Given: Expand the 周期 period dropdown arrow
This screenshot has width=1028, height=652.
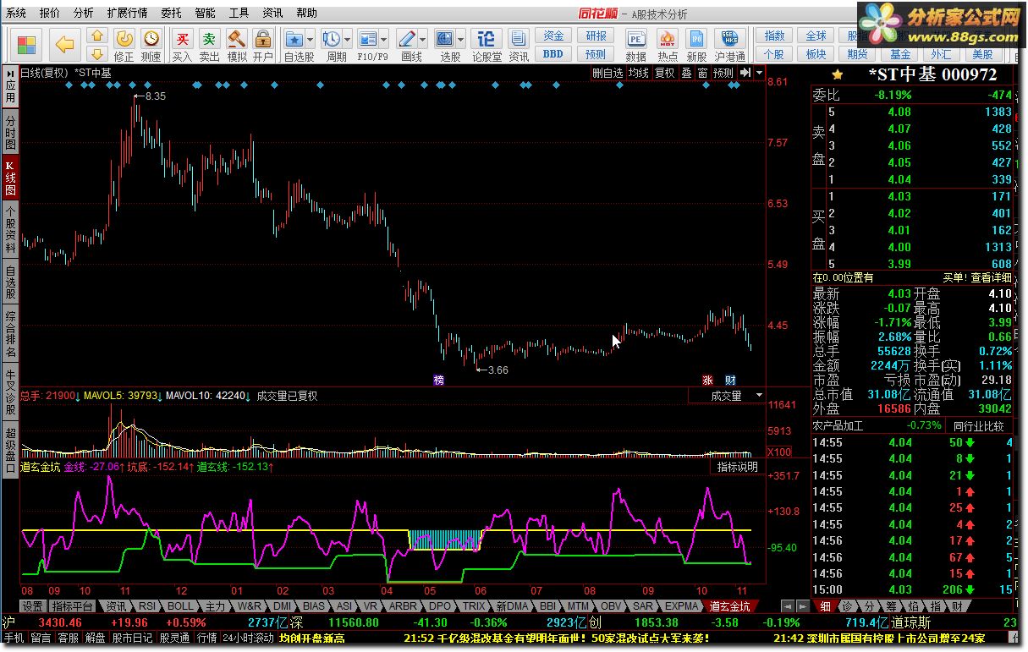Looking at the screenshot, I should point(347,40).
